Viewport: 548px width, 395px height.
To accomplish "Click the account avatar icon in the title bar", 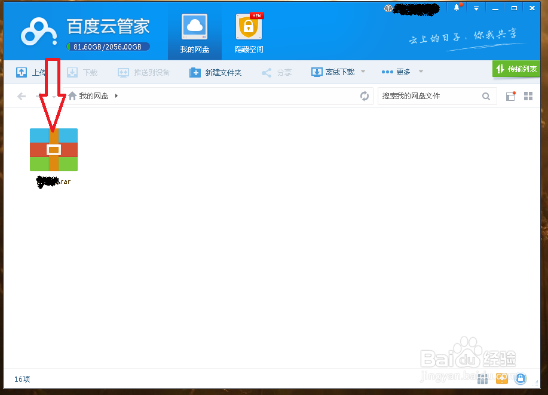I will [388, 8].
